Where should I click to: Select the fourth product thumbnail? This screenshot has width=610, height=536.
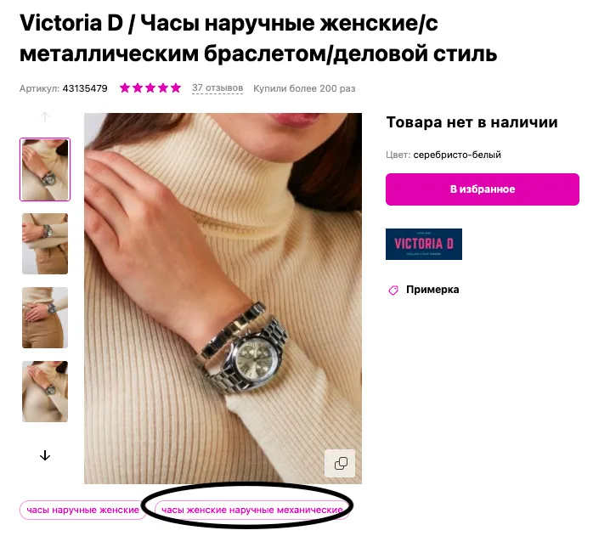pyautogui.click(x=45, y=392)
